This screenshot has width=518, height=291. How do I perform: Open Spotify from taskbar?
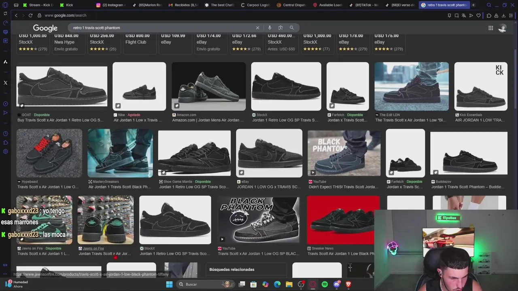(x=325, y=284)
